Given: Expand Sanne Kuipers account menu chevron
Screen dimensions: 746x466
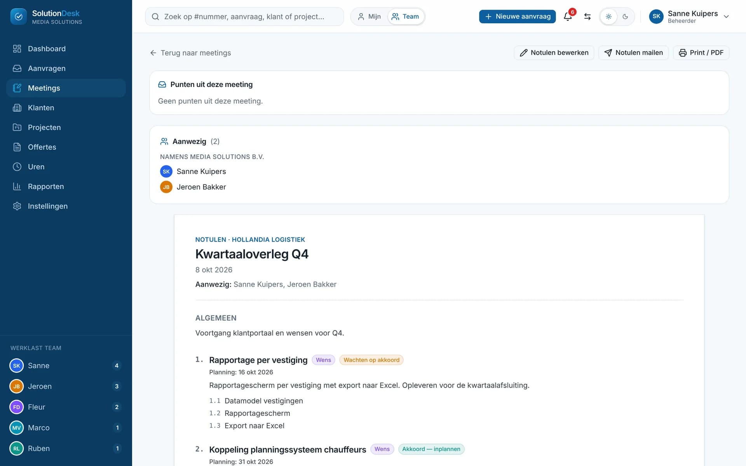Looking at the screenshot, I should coord(726,17).
